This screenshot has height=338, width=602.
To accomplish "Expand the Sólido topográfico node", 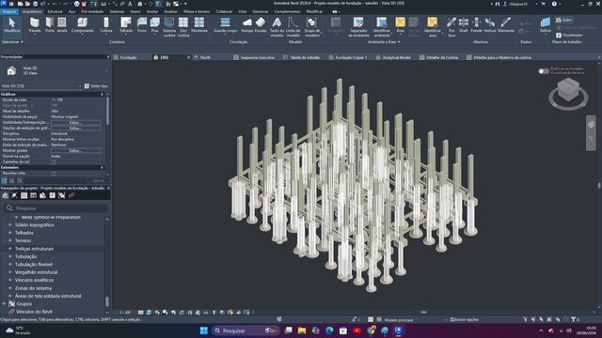I will 10,225.
